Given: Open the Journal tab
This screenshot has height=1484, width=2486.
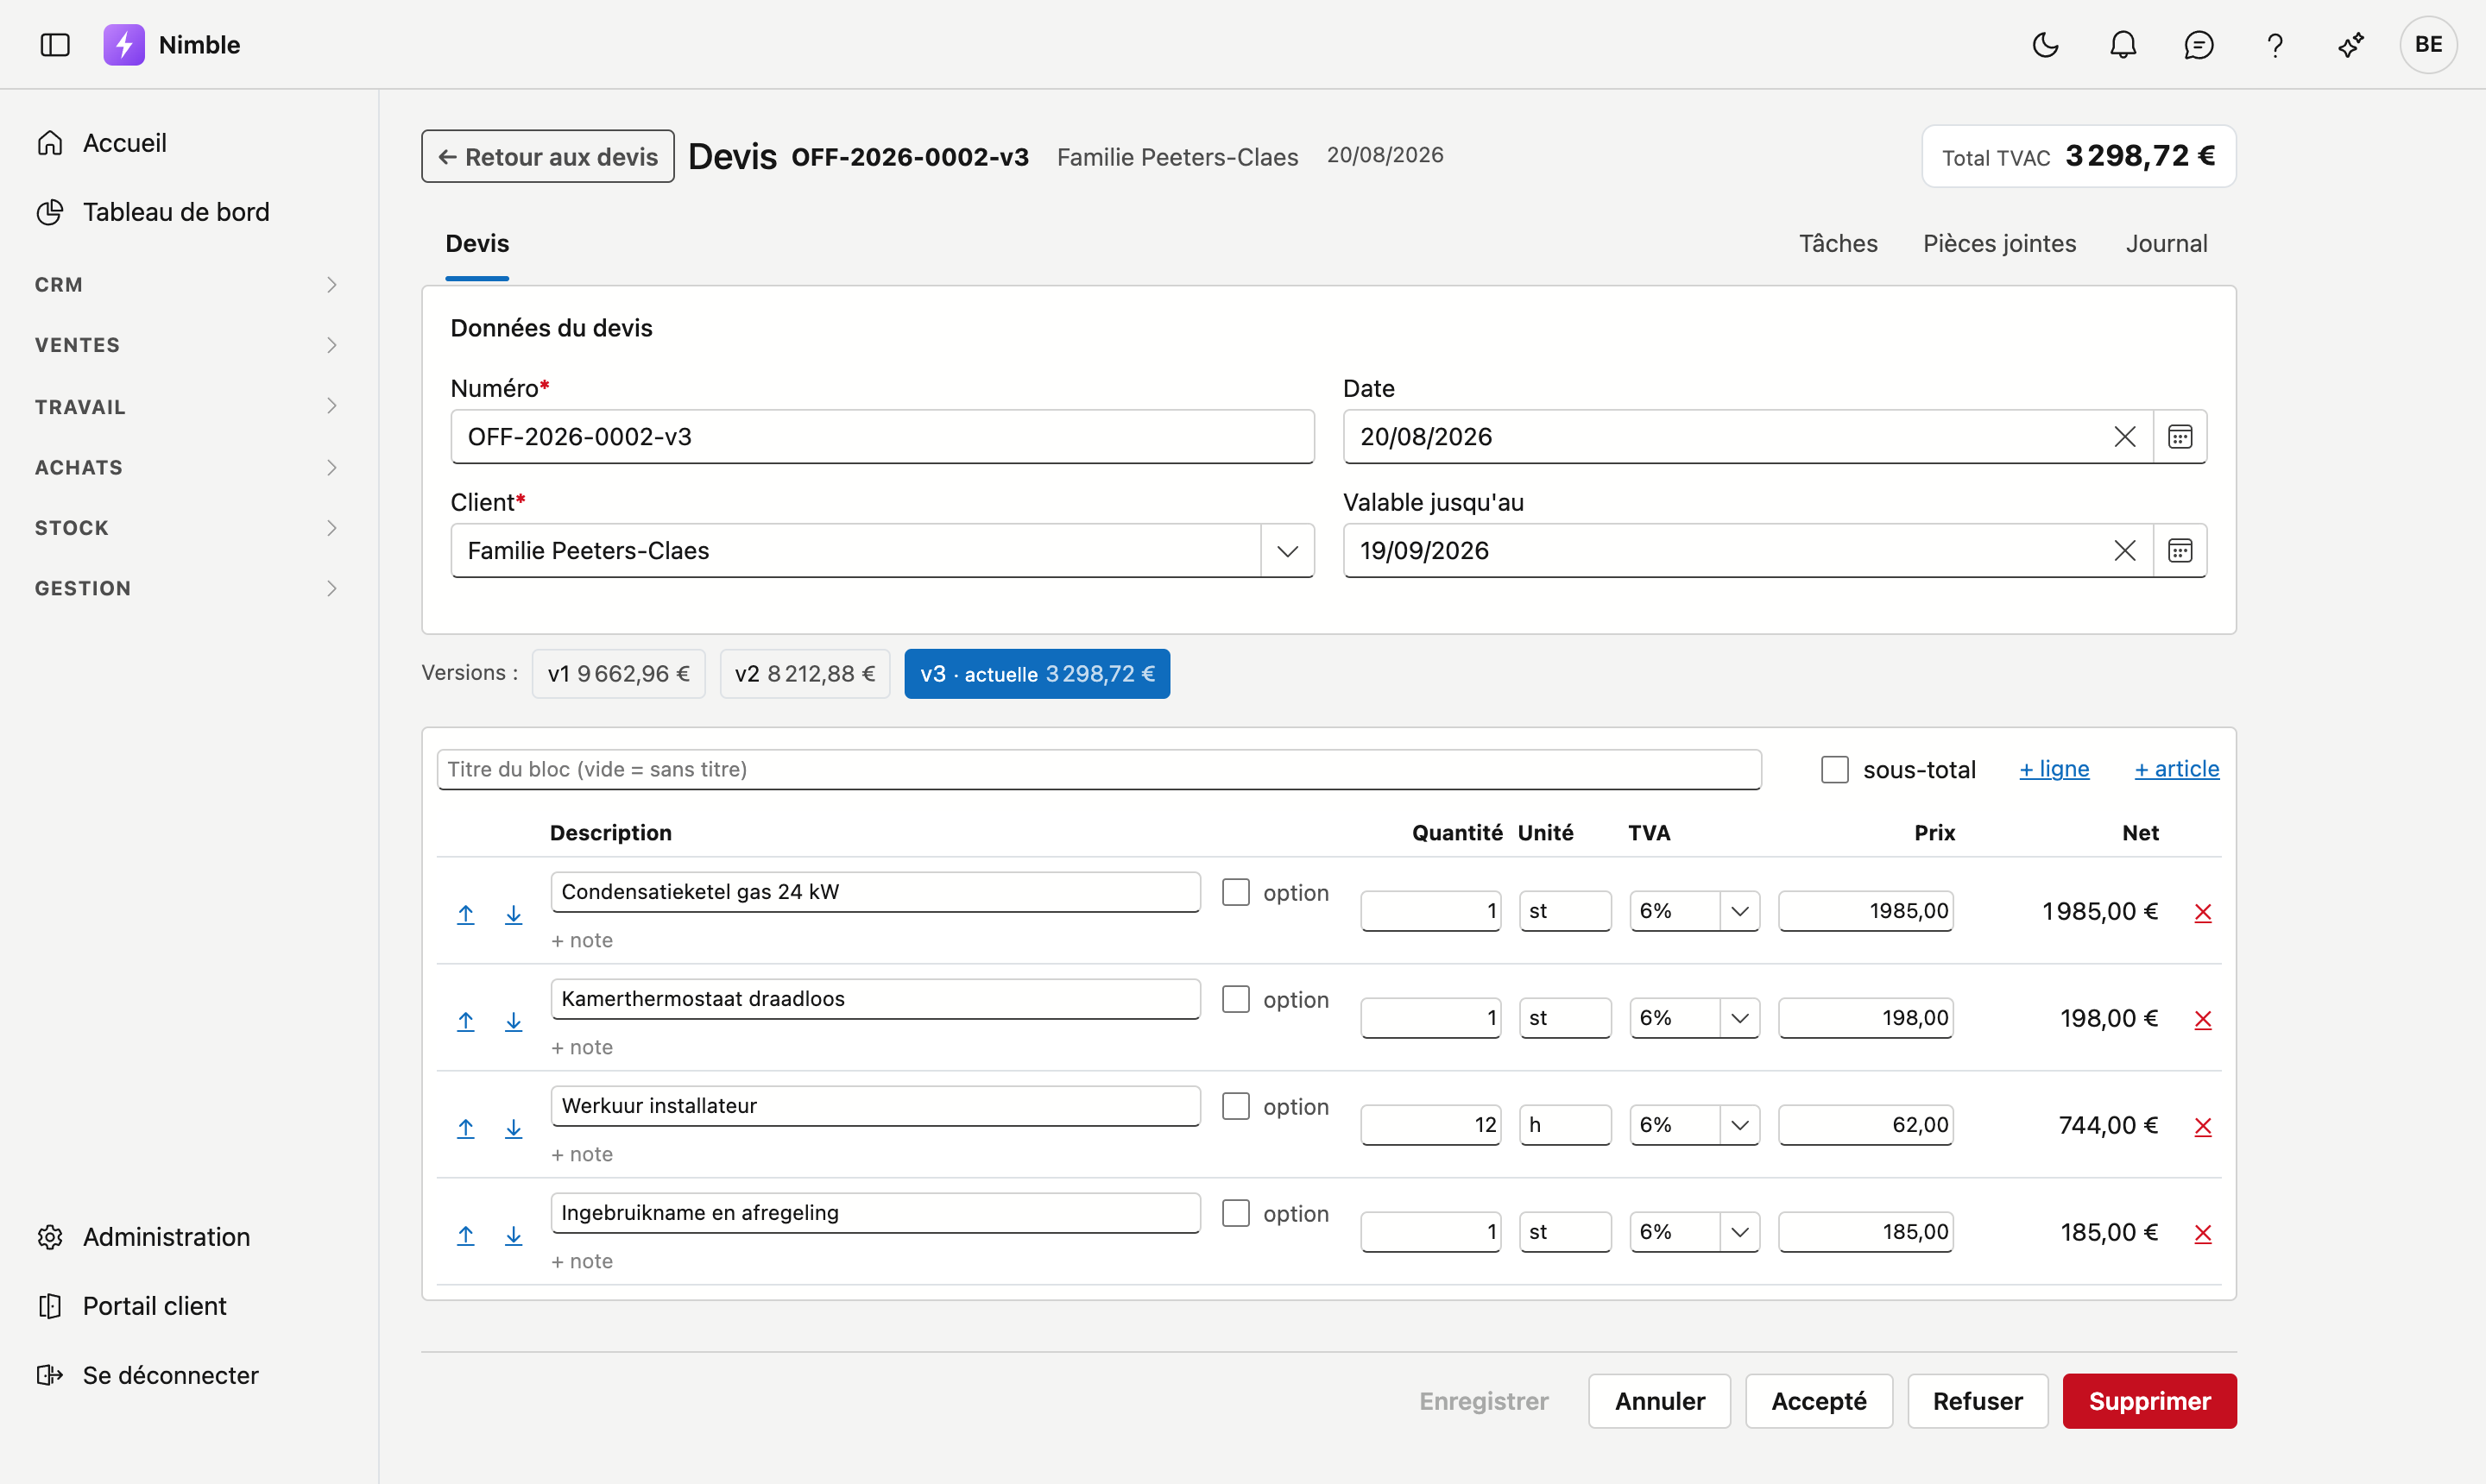Looking at the screenshot, I should coord(2167,243).
